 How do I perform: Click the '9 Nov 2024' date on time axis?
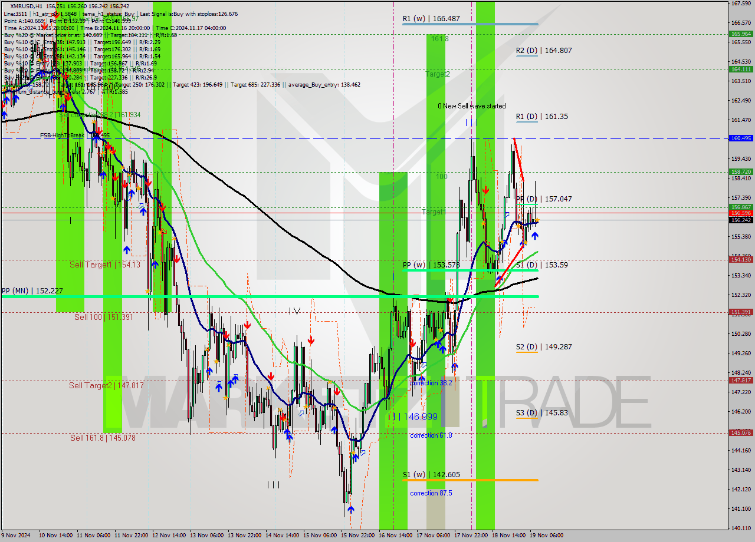click(x=17, y=536)
